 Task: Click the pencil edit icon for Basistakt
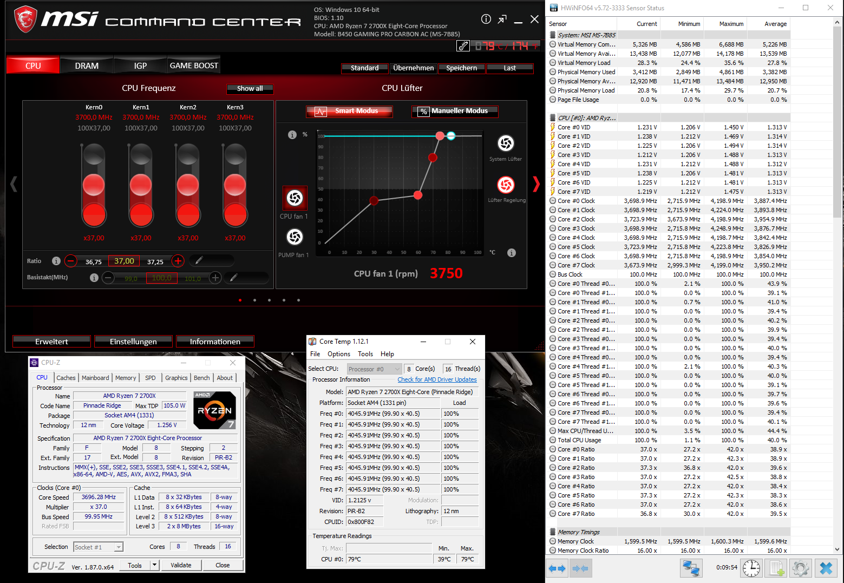[x=234, y=278]
